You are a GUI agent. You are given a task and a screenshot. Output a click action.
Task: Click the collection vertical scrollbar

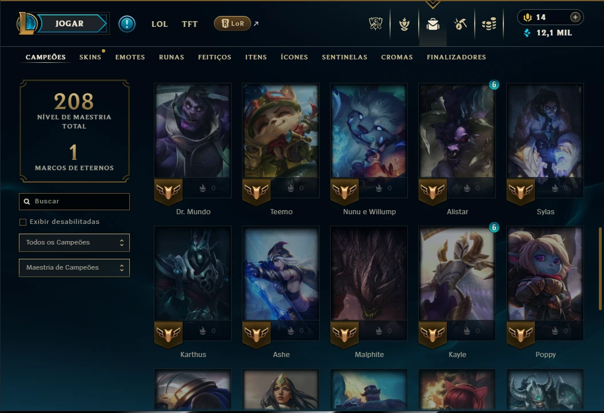600,268
